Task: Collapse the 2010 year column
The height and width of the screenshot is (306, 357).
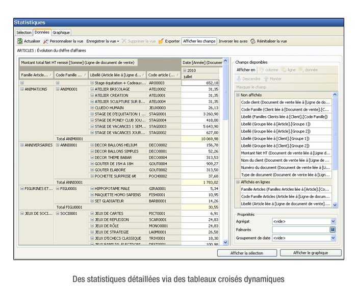Action: point(185,70)
